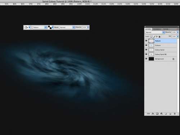Click the Galaxy Spiral BG layer thumbnail

[151, 54]
